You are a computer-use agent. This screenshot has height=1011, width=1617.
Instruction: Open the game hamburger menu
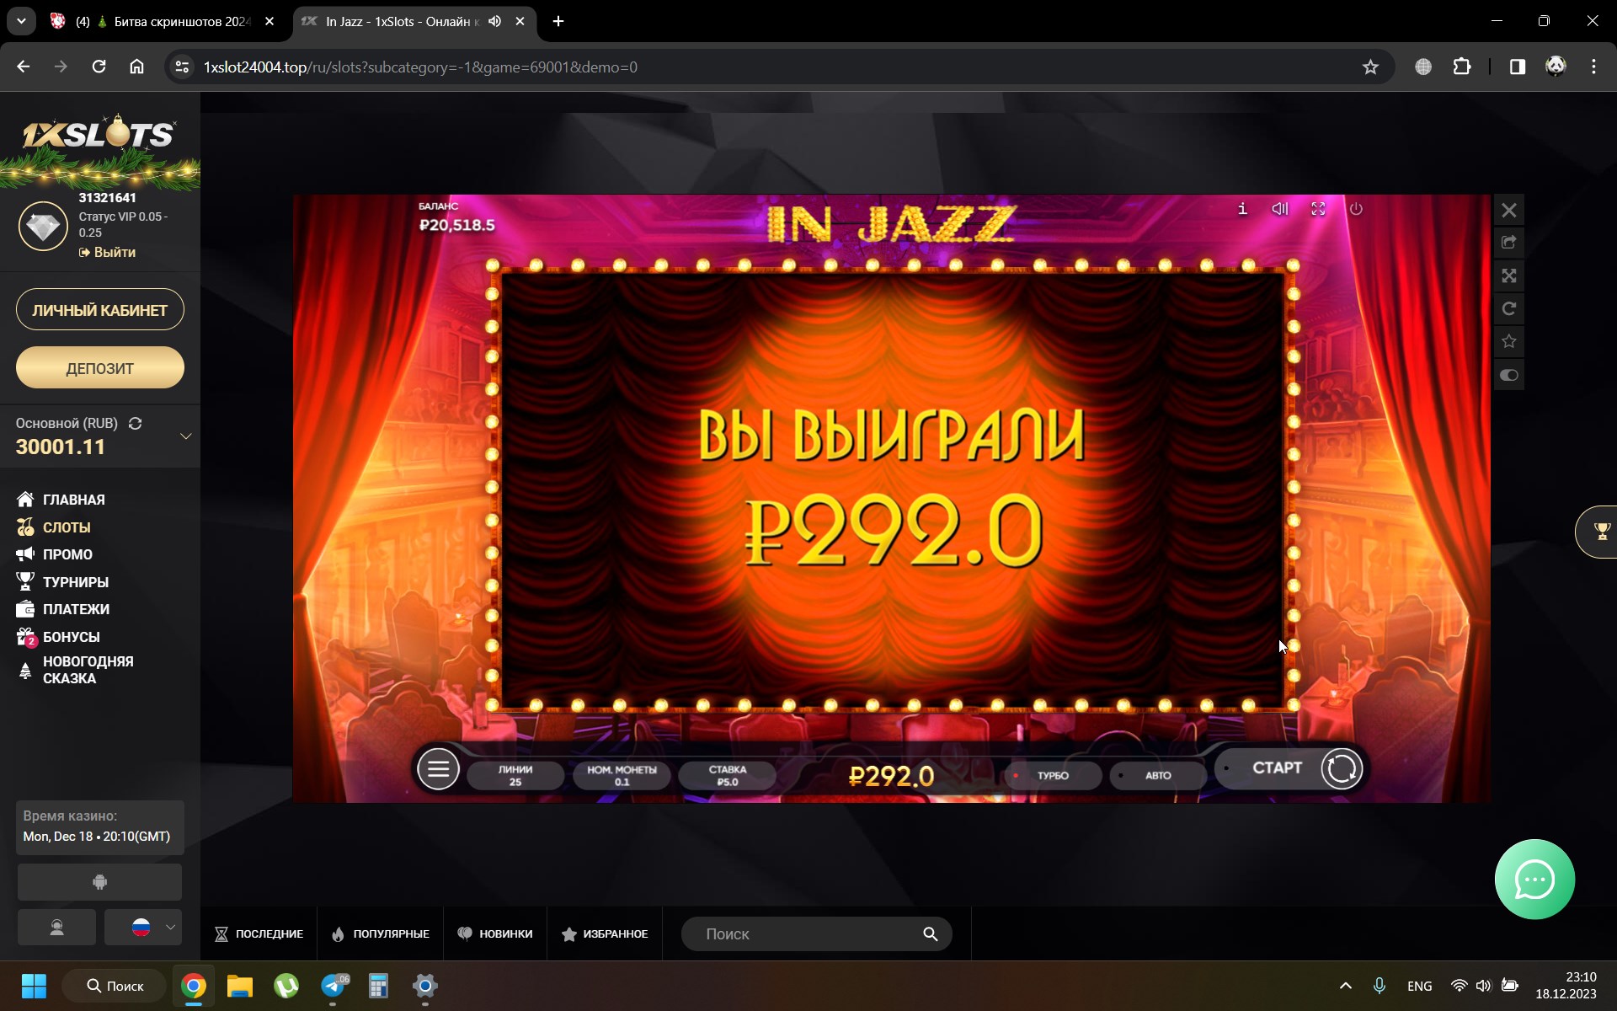438,768
